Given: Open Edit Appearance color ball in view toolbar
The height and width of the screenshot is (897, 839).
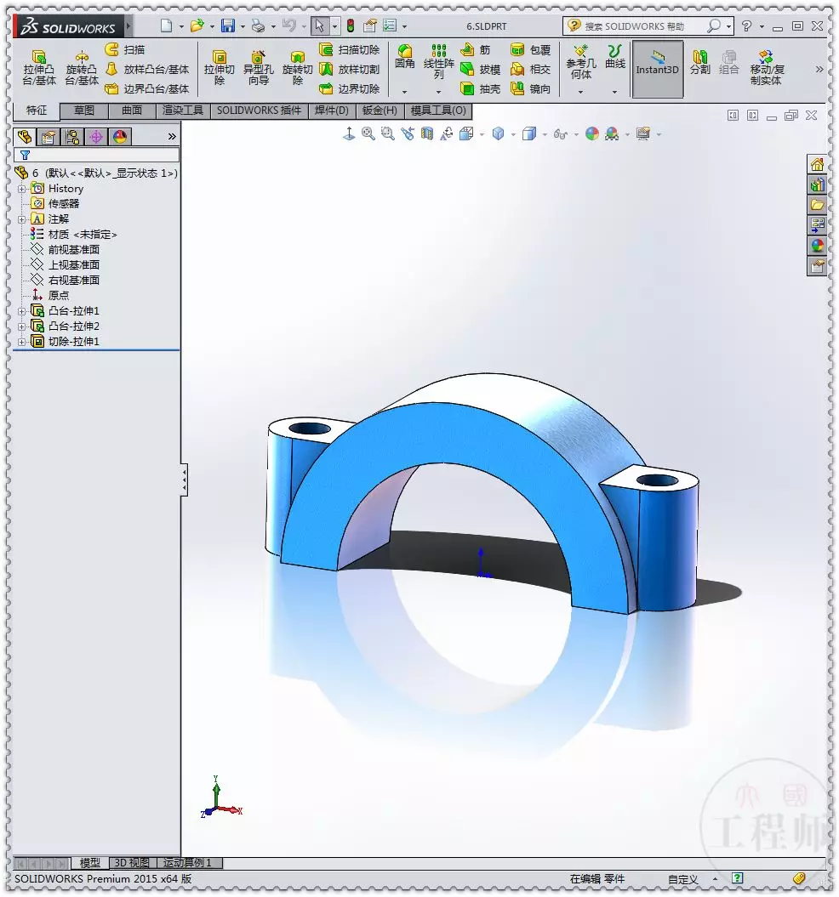Looking at the screenshot, I should [592, 133].
